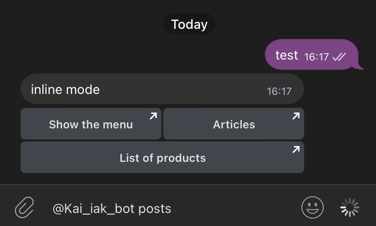
Task: Select the purple sent message bubble
Action: pyautogui.click(x=311, y=55)
